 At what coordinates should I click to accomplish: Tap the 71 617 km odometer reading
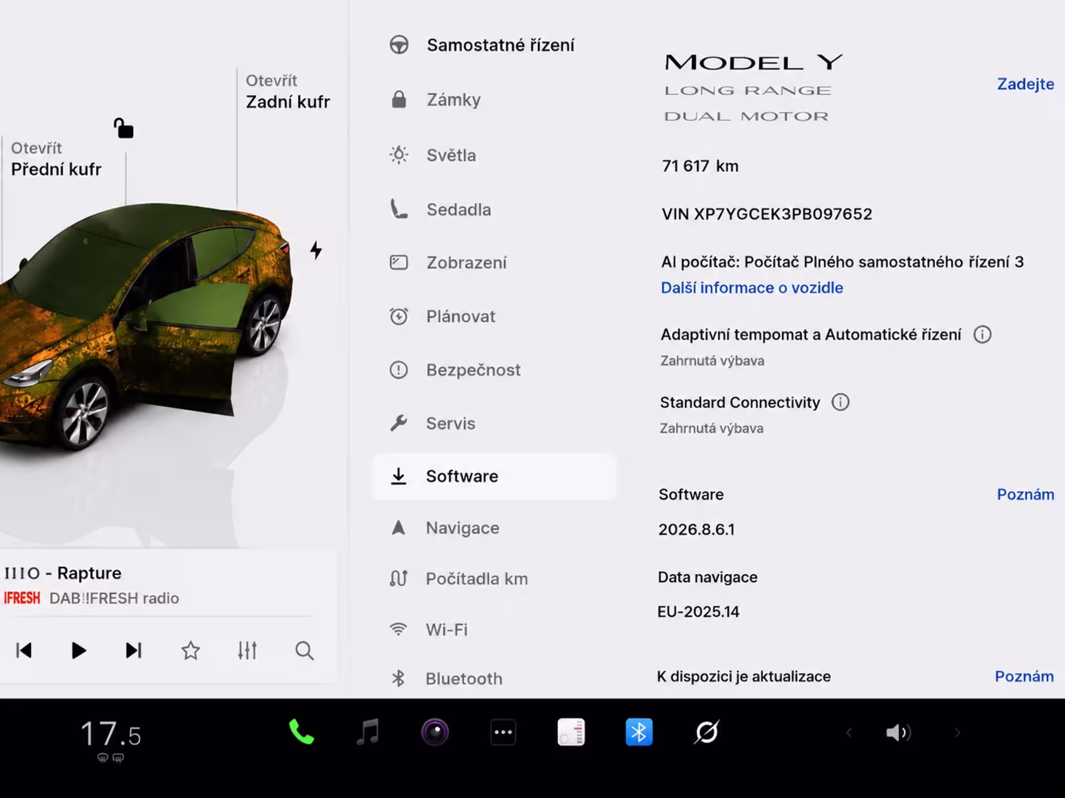700,166
